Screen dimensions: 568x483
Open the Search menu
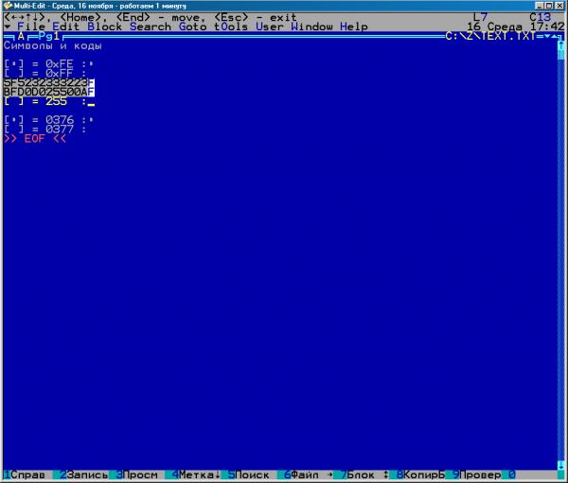click(x=151, y=26)
